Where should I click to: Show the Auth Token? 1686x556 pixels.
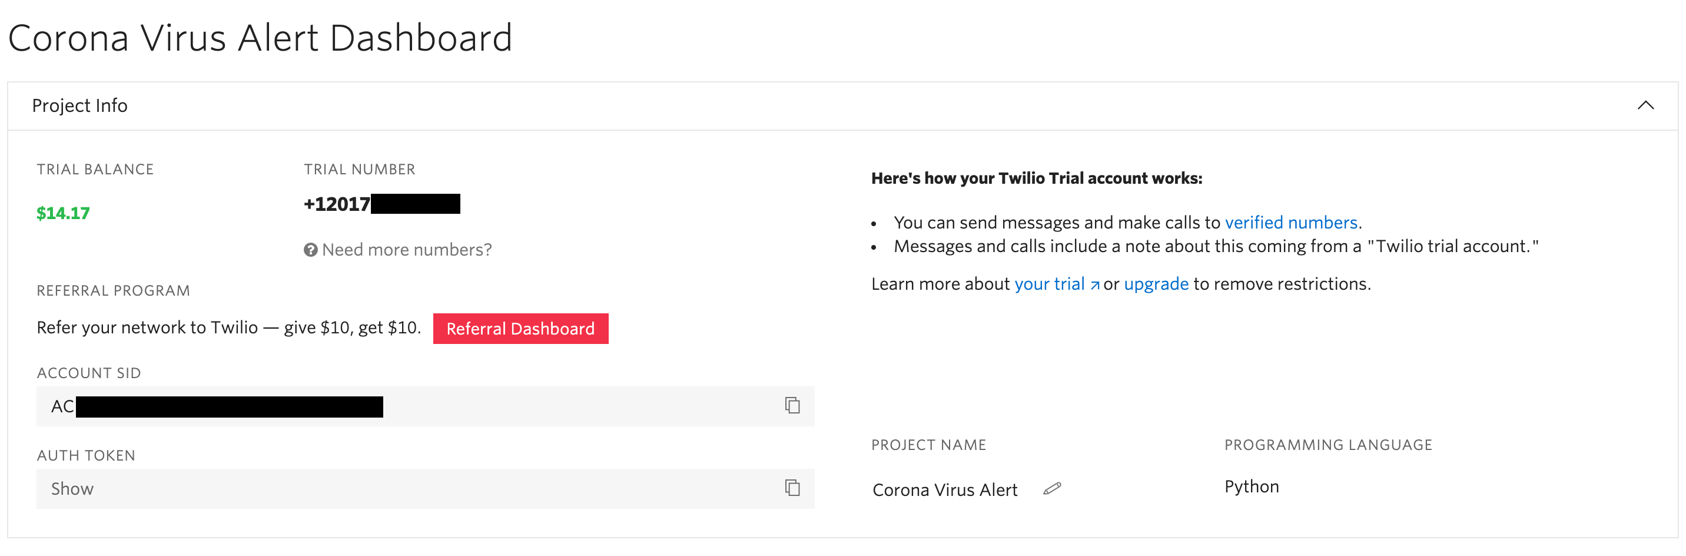coord(72,488)
